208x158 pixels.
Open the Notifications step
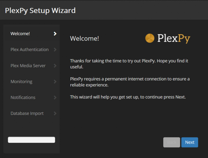23,97
